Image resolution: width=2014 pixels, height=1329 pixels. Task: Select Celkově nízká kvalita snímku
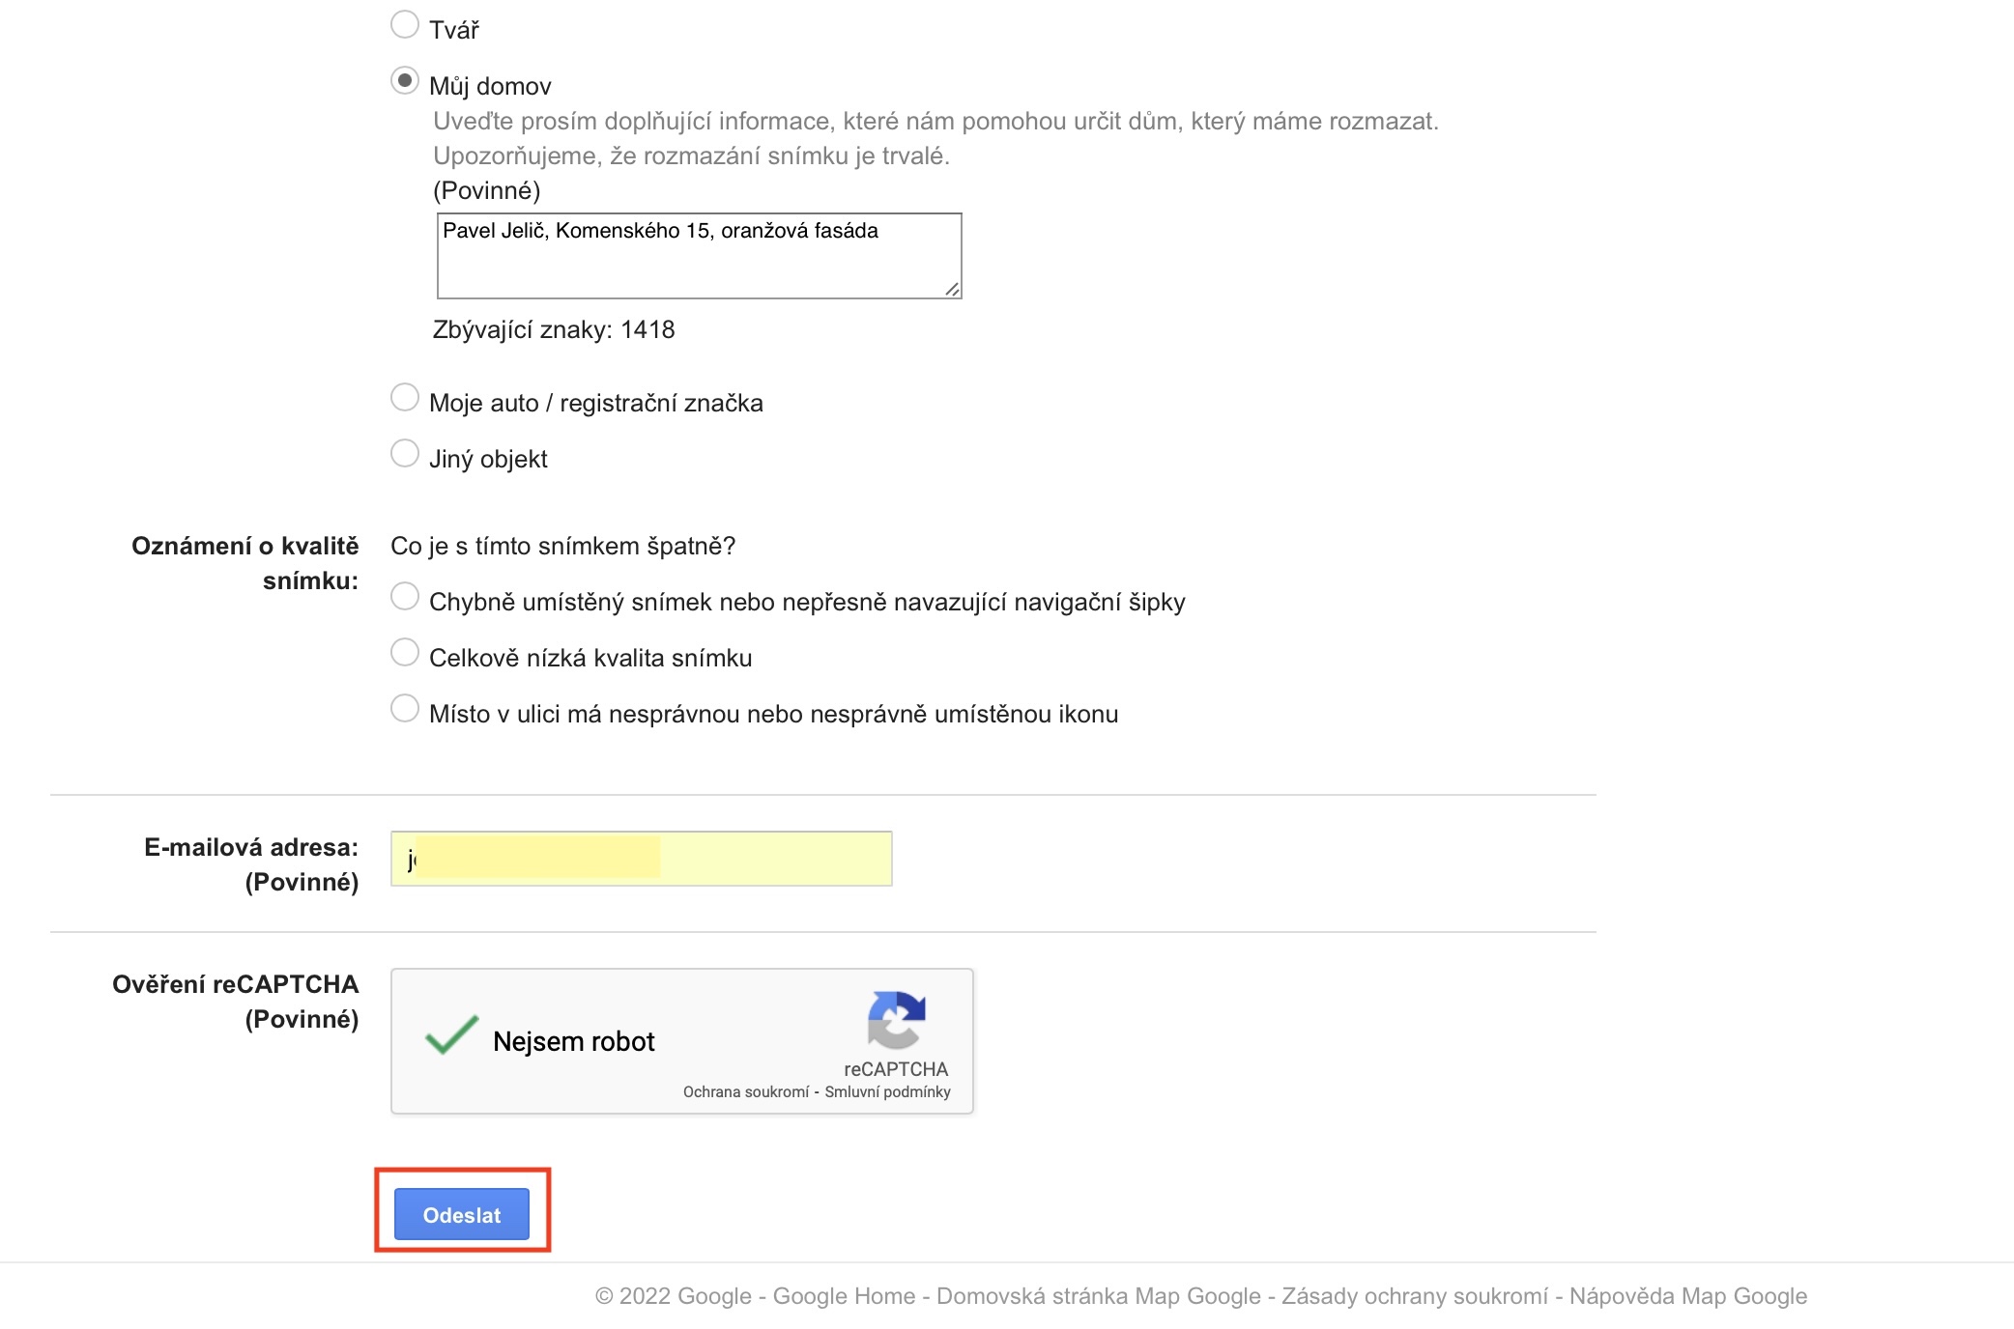click(x=405, y=652)
